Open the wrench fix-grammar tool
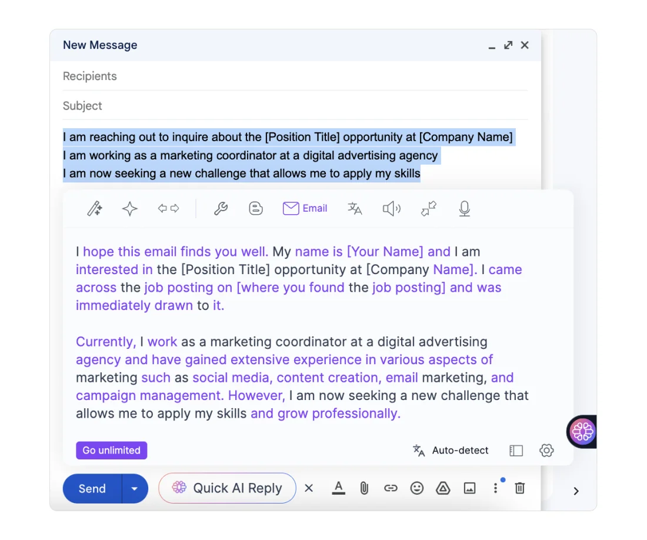Viewport: 647px width, 540px height. click(221, 208)
